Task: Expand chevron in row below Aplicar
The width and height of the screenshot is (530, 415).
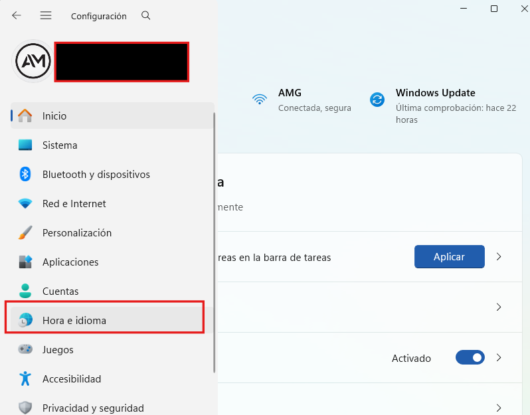Action: coord(499,307)
